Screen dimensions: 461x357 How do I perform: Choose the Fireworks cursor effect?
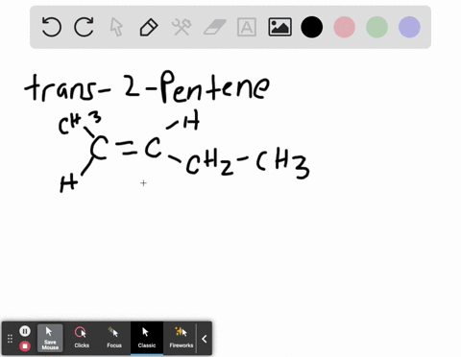[x=182, y=338]
